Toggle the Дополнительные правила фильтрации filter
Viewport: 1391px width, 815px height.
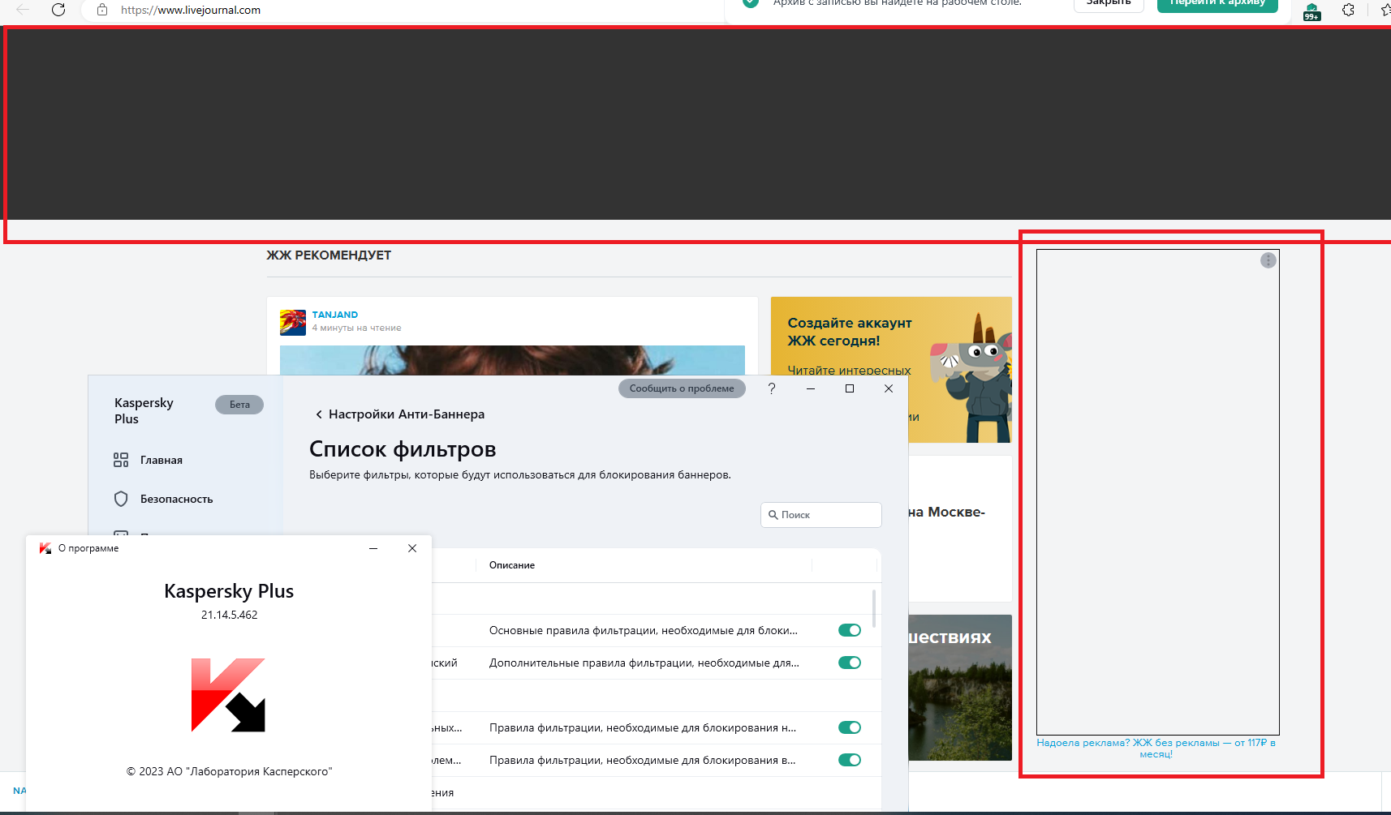pos(850,663)
